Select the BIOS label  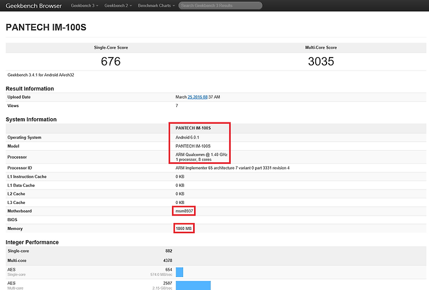(x=13, y=220)
